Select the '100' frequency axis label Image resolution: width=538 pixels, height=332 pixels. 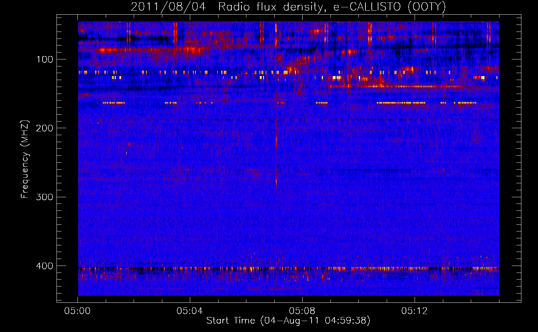[45, 59]
